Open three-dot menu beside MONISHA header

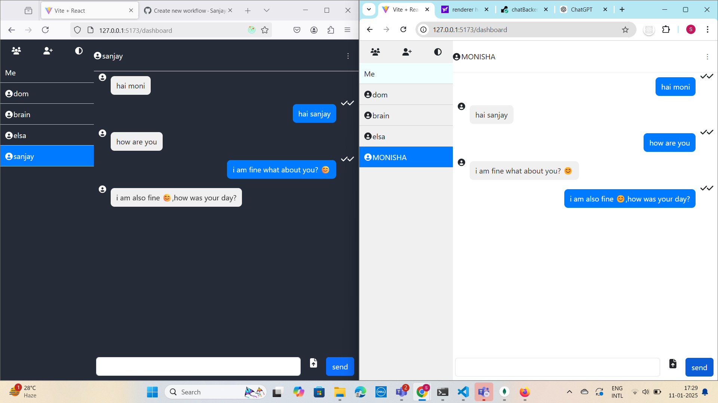coord(707,57)
